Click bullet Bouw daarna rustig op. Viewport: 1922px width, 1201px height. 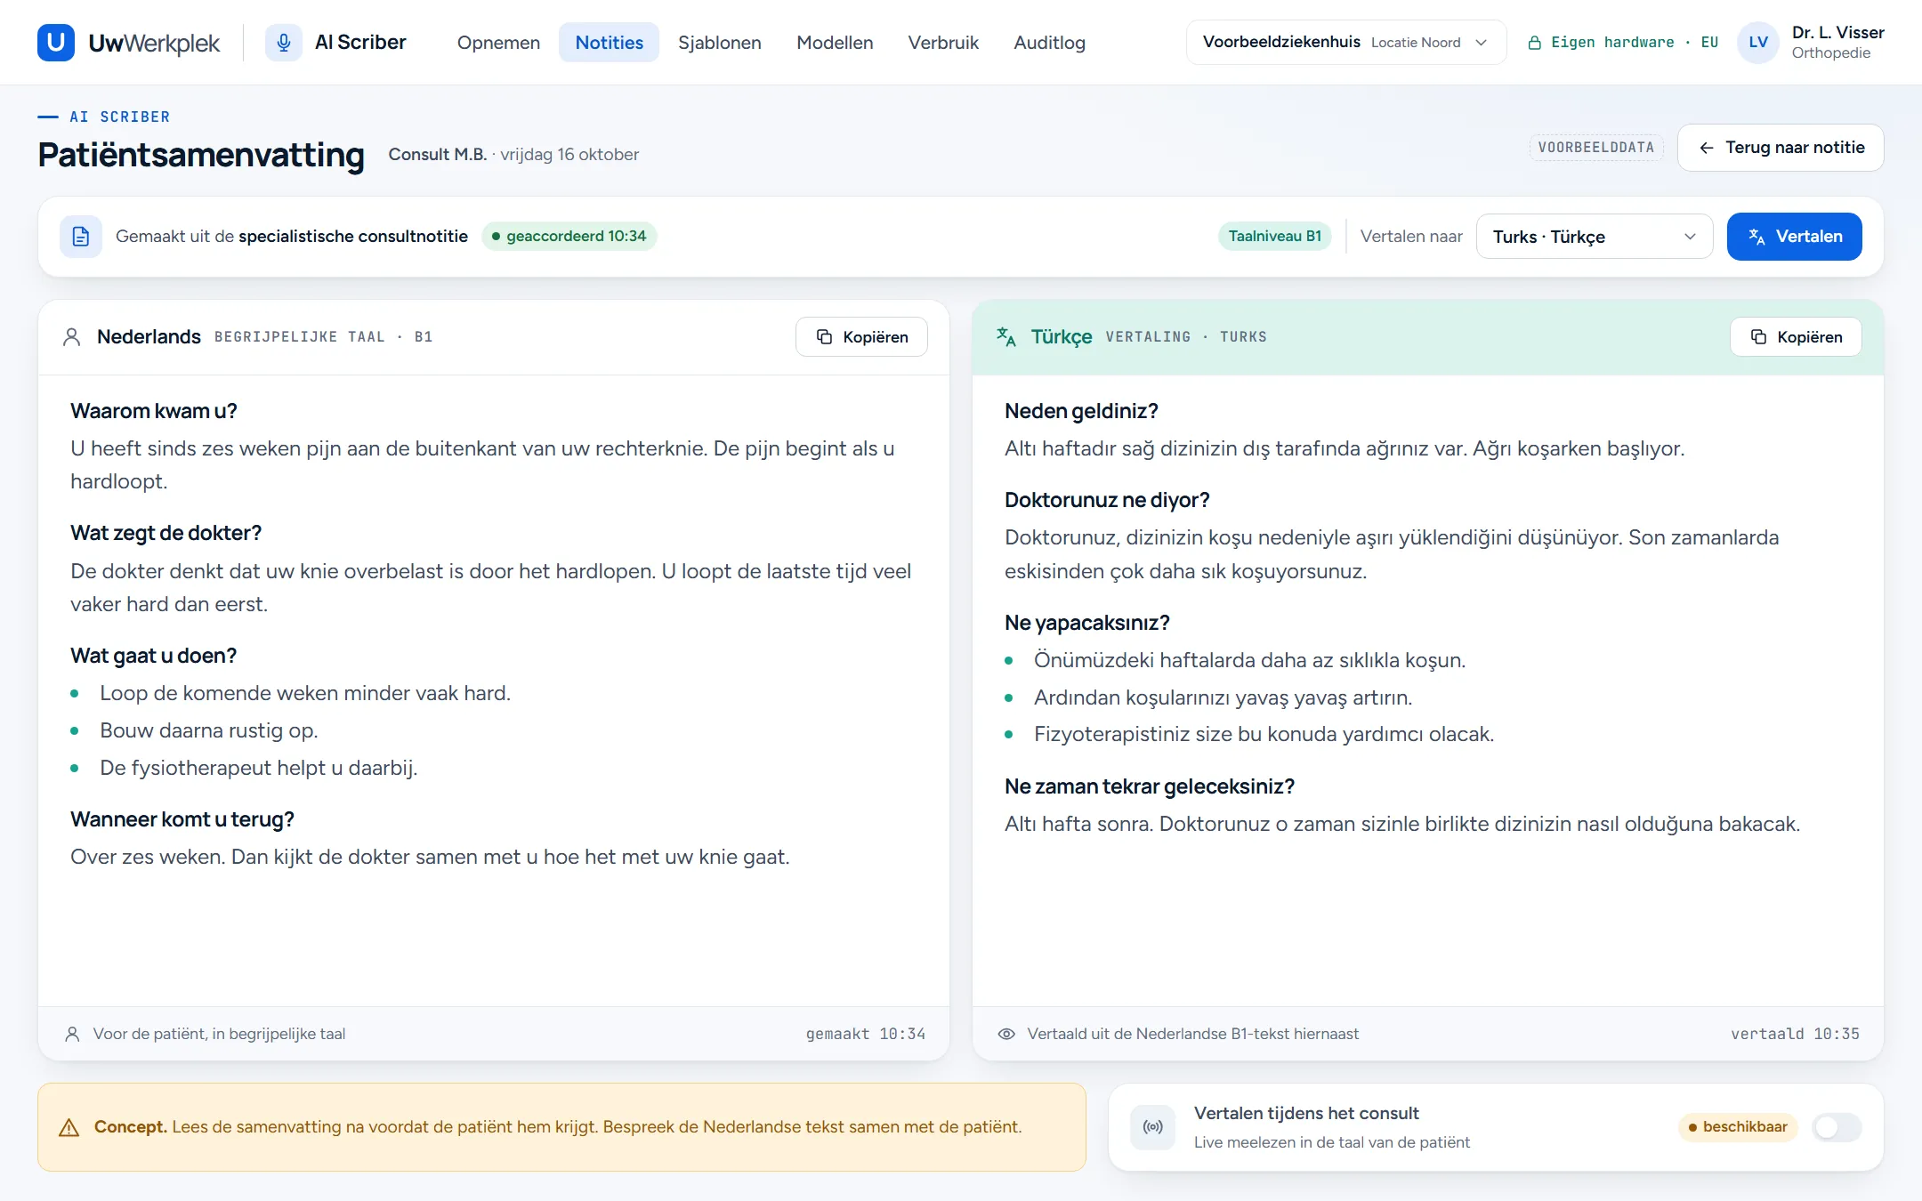click(x=209, y=730)
